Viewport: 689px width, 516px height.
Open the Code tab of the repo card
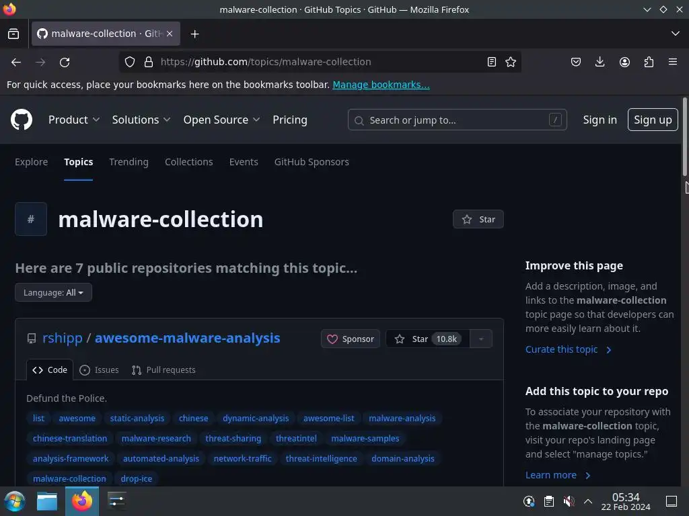coord(50,370)
